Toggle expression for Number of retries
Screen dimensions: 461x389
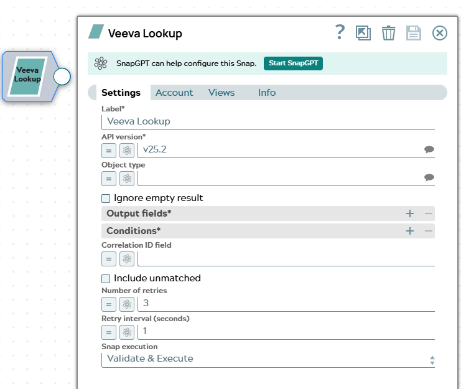point(109,304)
